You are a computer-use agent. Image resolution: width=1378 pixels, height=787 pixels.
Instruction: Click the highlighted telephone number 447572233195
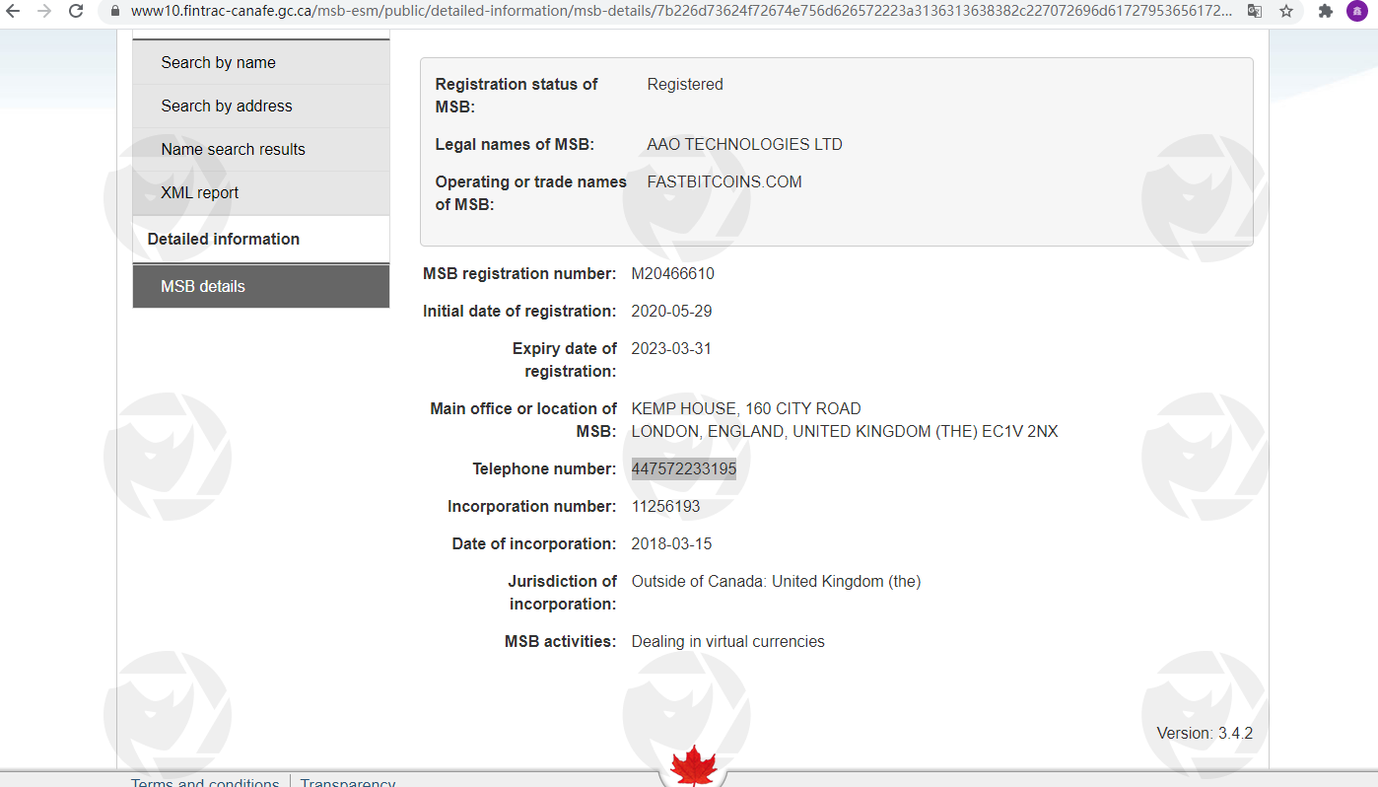[x=684, y=468]
